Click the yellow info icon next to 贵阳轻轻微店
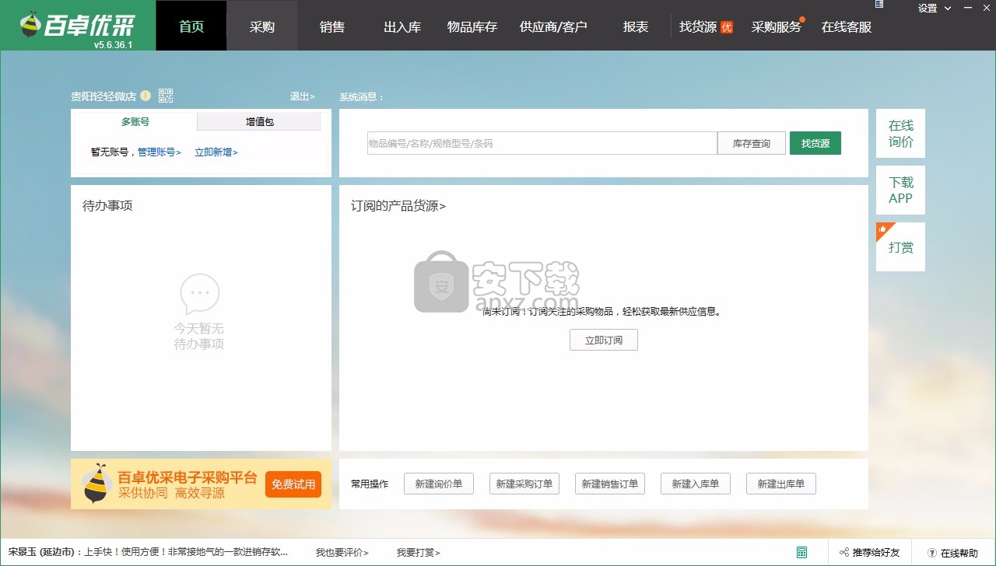Image resolution: width=996 pixels, height=566 pixels. point(146,96)
